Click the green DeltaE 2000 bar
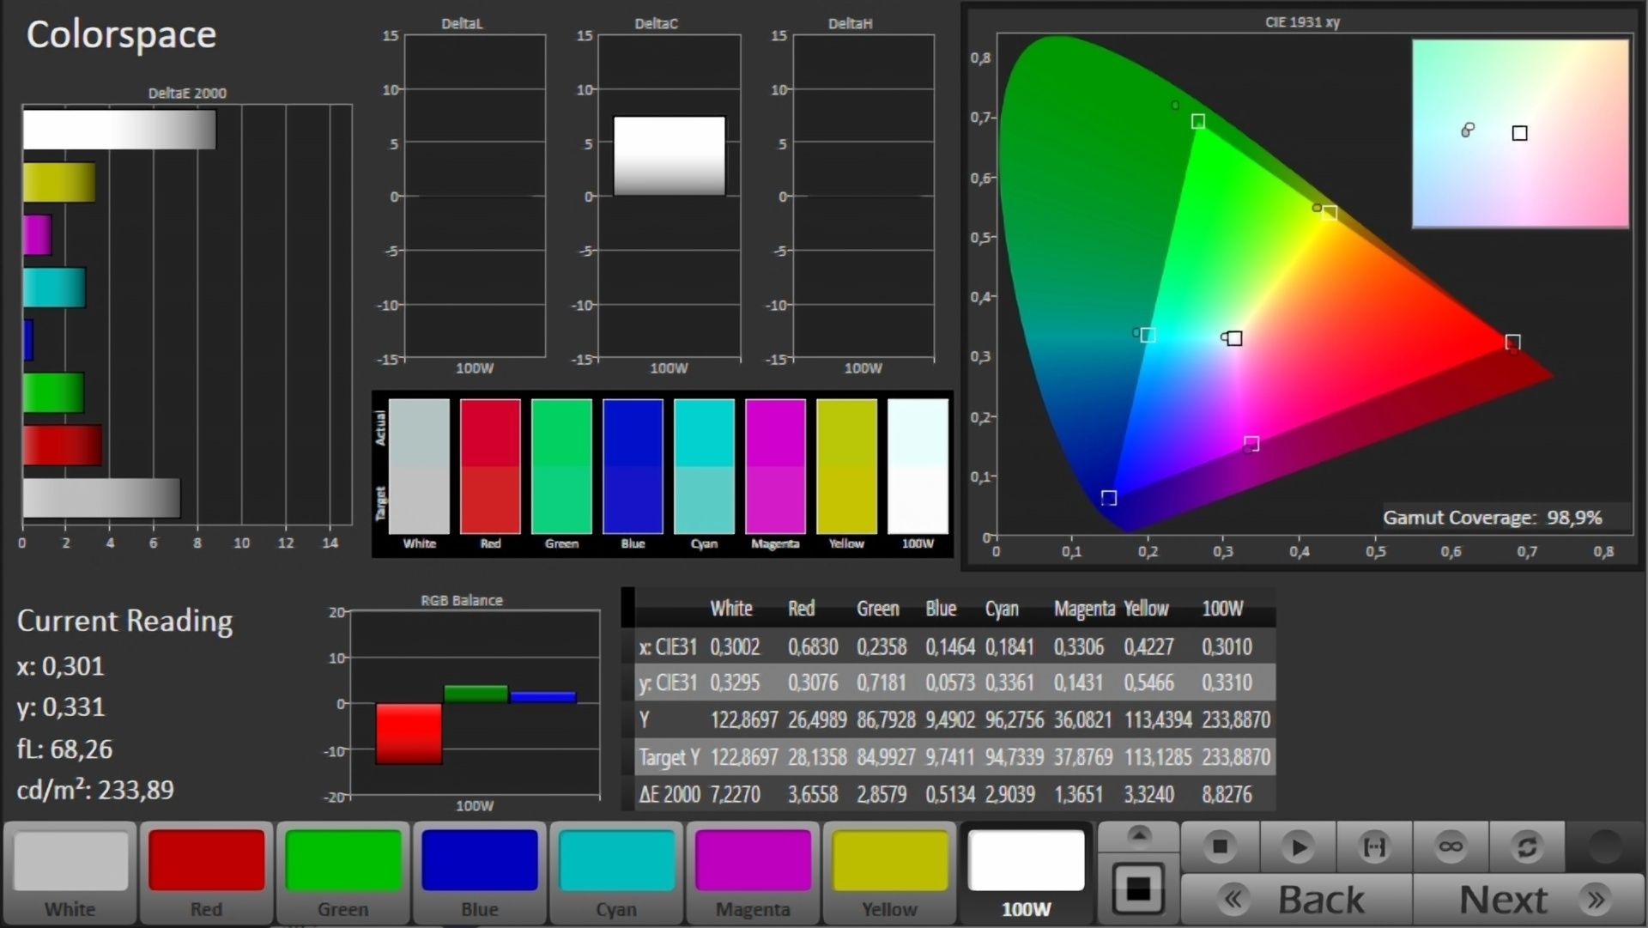This screenshot has height=928, width=1648. tap(53, 392)
